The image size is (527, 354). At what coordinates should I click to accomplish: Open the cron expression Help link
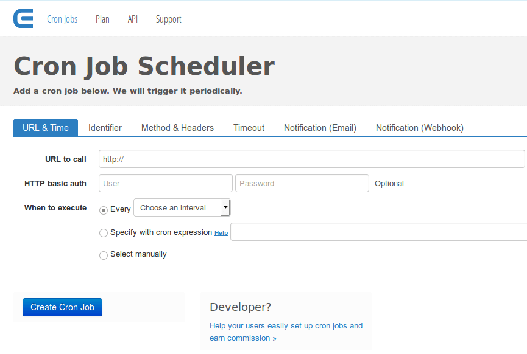(x=221, y=233)
